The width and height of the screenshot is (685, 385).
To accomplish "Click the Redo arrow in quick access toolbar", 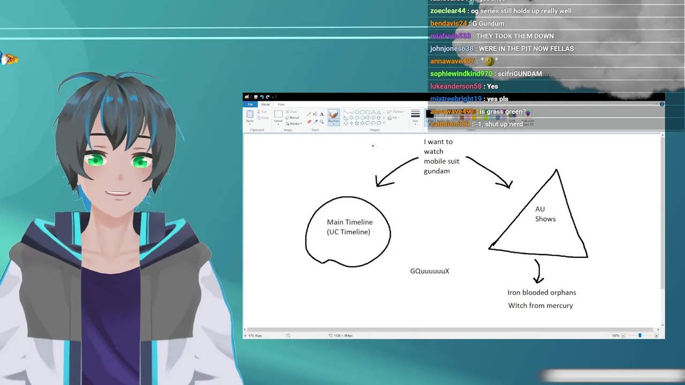I will click(268, 97).
